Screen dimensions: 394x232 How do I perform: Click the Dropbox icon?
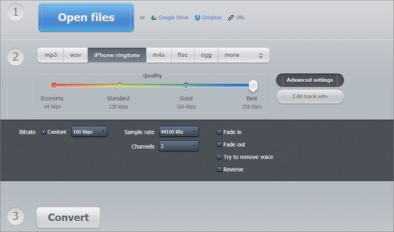point(197,18)
